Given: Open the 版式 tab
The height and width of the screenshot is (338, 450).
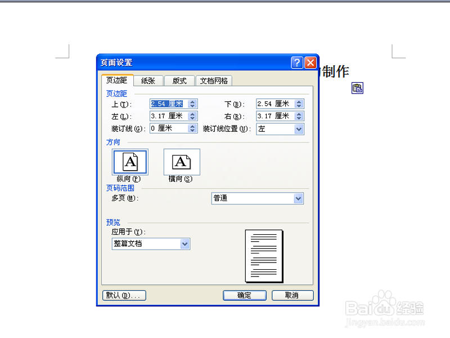Looking at the screenshot, I should (179, 81).
